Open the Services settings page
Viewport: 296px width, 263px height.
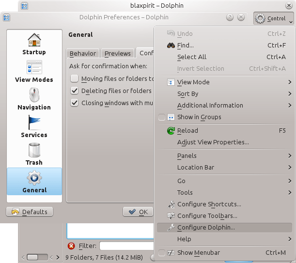pyautogui.click(x=34, y=127)
